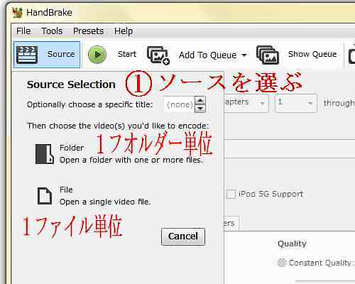Screen dimensions: 355x284
Task: Click the Start toolbar label
Action: (x=127, y=54)
